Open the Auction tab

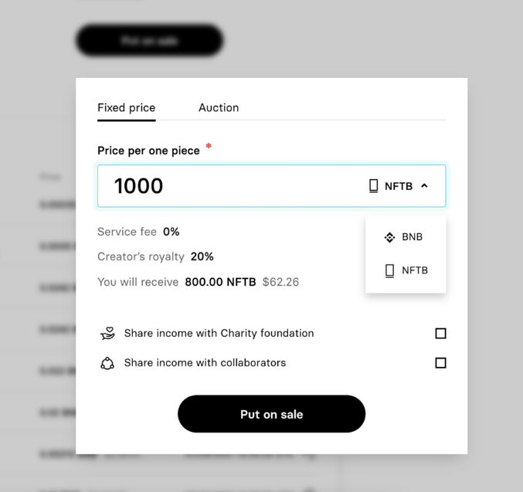click(219, 108)
